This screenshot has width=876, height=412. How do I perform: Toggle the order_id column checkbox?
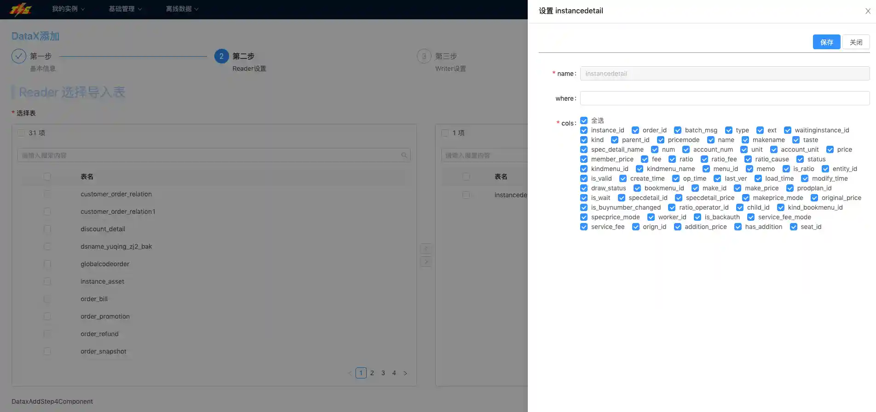[x=635, y=130]
